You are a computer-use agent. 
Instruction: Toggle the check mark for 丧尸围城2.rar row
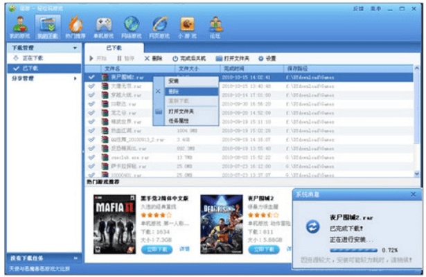[x=92, y=77]
